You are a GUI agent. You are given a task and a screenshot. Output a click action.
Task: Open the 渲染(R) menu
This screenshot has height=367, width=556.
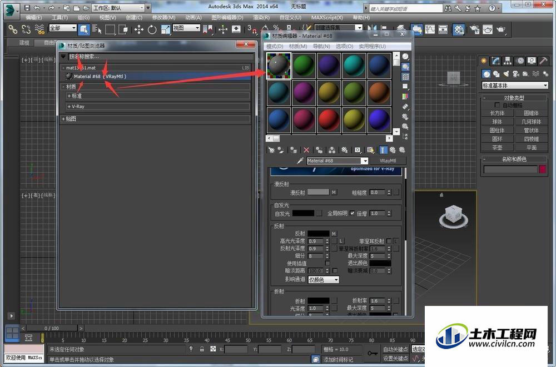pos(261,17)
